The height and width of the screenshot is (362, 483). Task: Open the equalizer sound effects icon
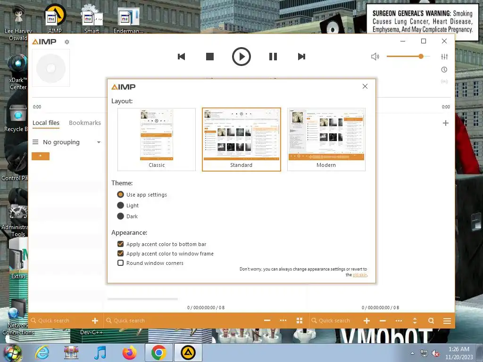coord(444,57)
